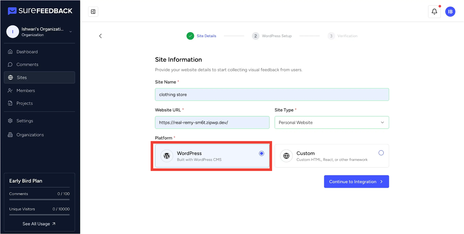Collapse the sidebar using the panel icon

coord(93,12)
